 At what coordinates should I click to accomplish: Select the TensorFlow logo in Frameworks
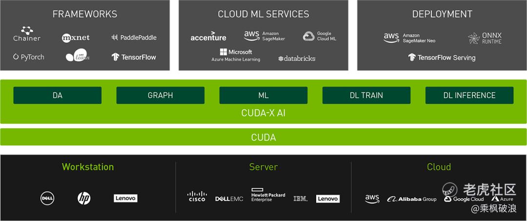(x=134, y=57)
